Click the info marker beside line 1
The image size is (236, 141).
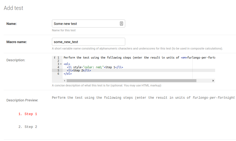55,58
